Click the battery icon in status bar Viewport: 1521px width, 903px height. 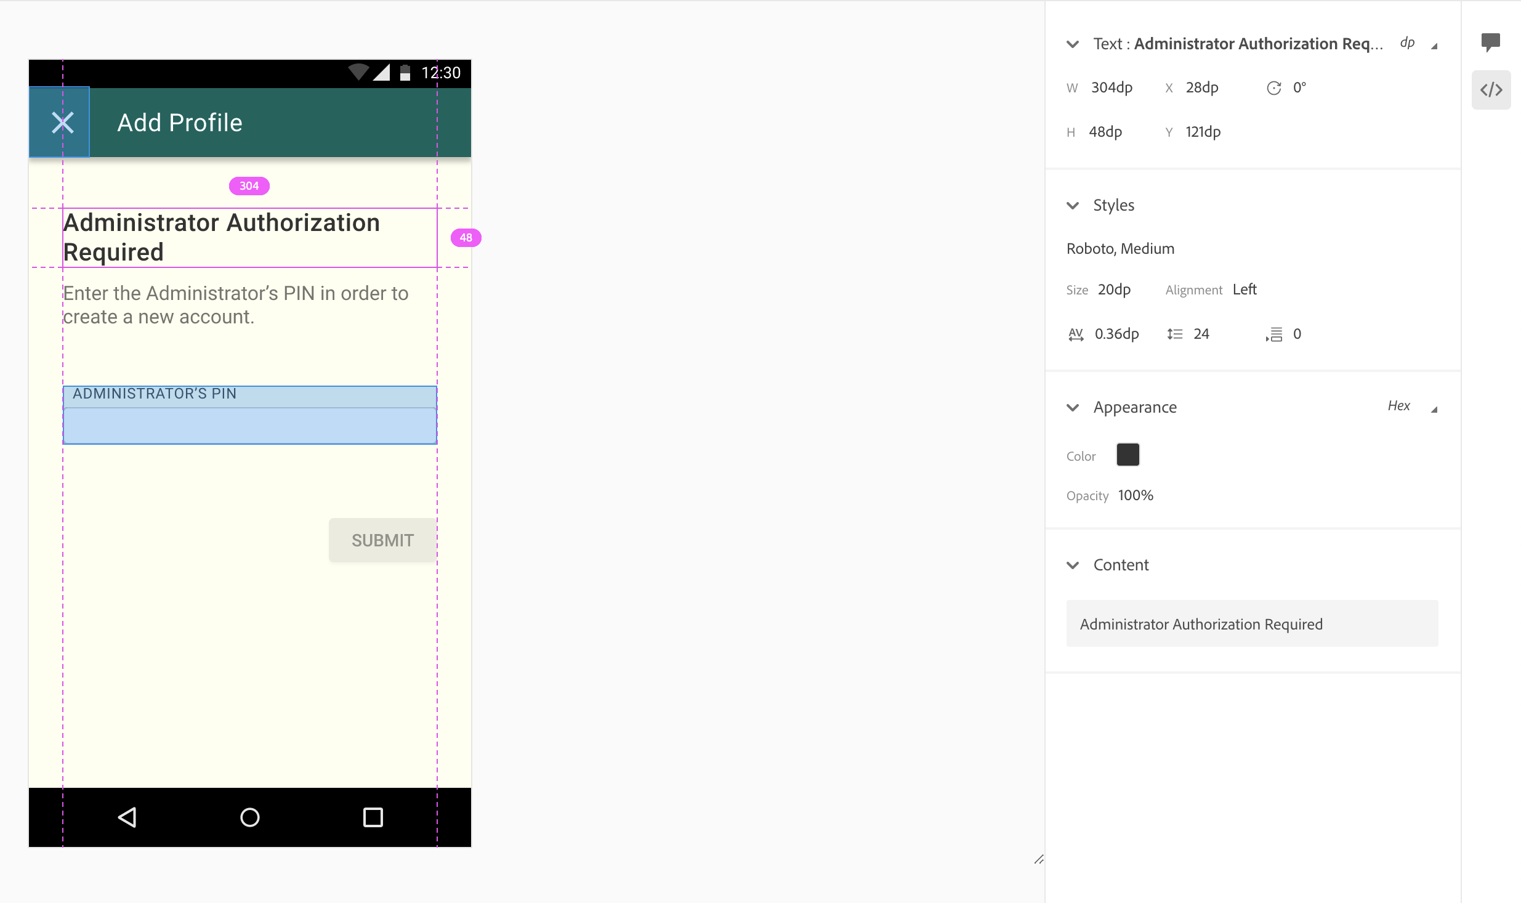click(x=405, y=73)
